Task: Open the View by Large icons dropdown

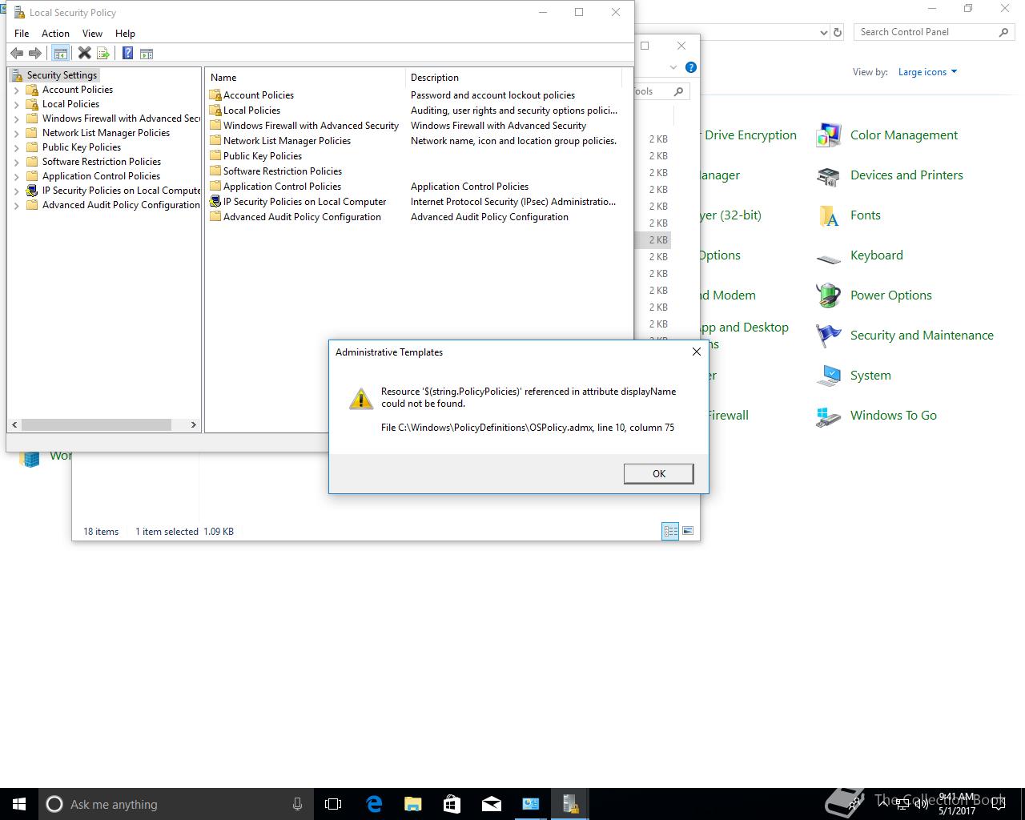Action: (x=927, y=72)
